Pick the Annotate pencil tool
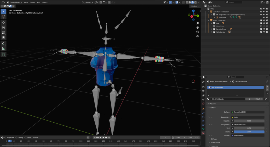 3,44
